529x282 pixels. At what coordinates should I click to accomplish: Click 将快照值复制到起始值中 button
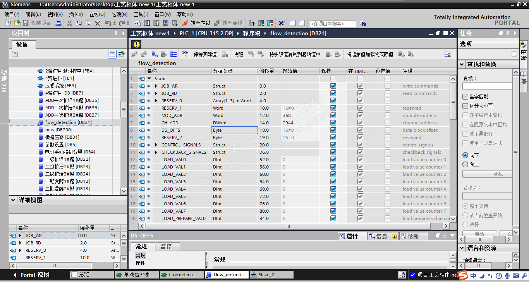coord(295,54)
